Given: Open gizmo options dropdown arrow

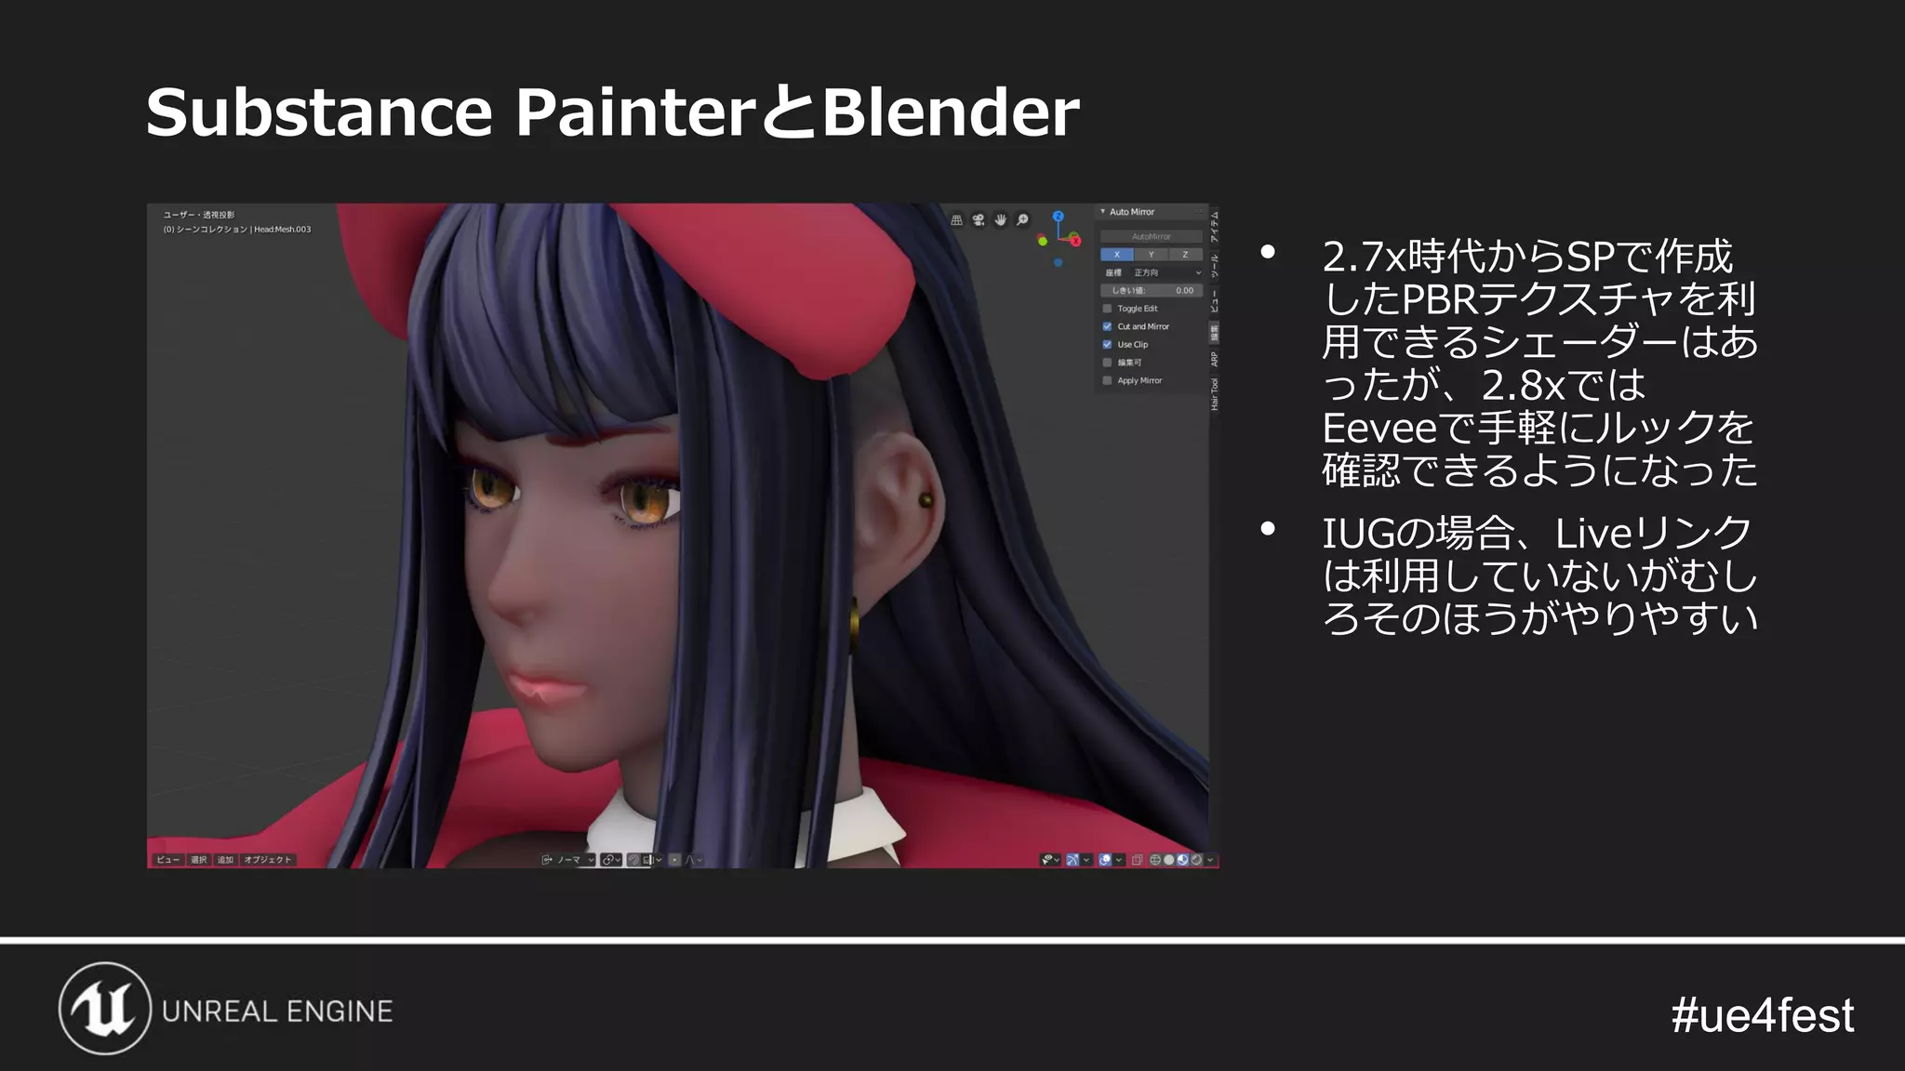Looking at the screenshot, I should 1086,860.
